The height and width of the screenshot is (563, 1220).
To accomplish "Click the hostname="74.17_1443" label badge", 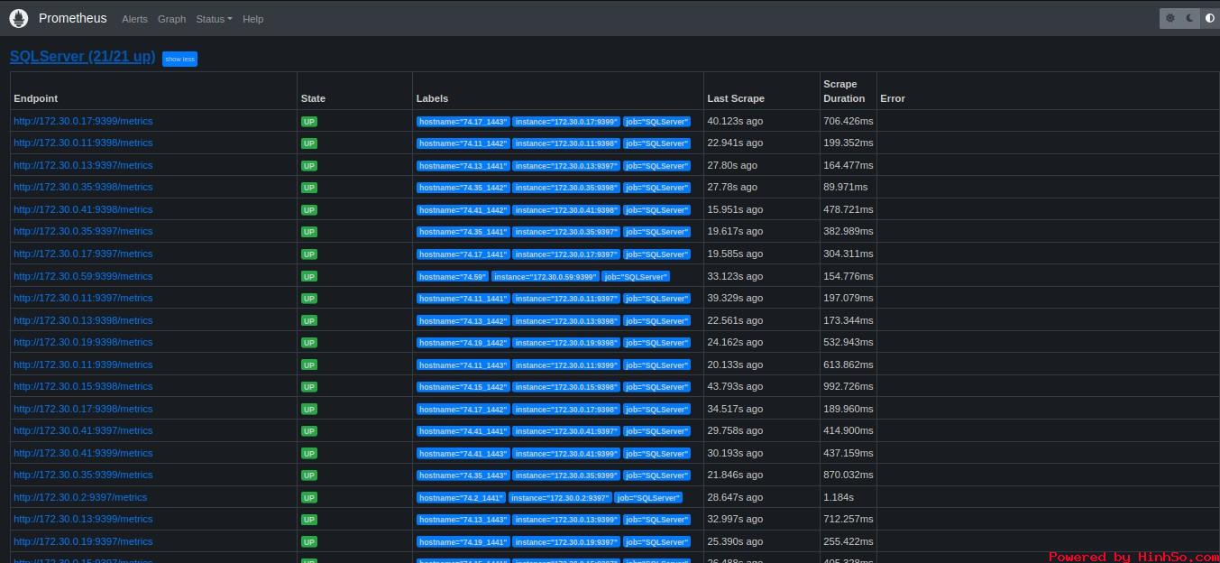I will (x=463, y=121).
